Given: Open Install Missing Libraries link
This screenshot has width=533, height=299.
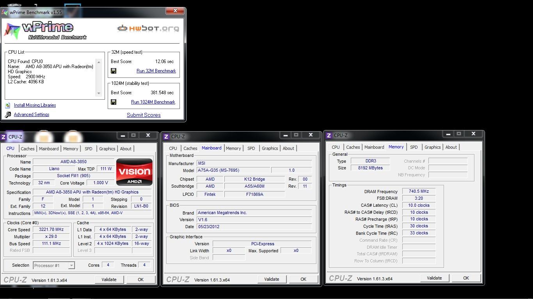Looking at the screenshot, I should click(x=35, y=105).
